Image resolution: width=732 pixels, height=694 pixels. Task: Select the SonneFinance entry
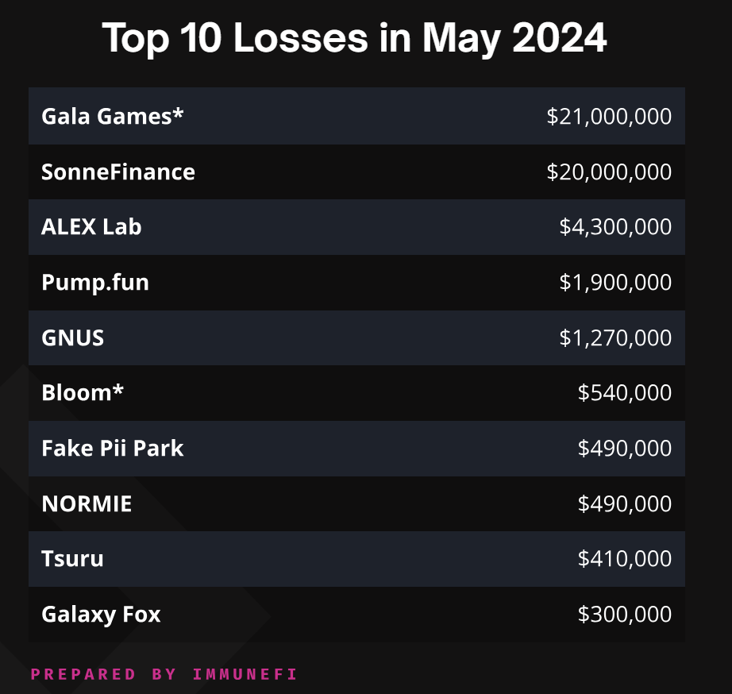point(118,172)
